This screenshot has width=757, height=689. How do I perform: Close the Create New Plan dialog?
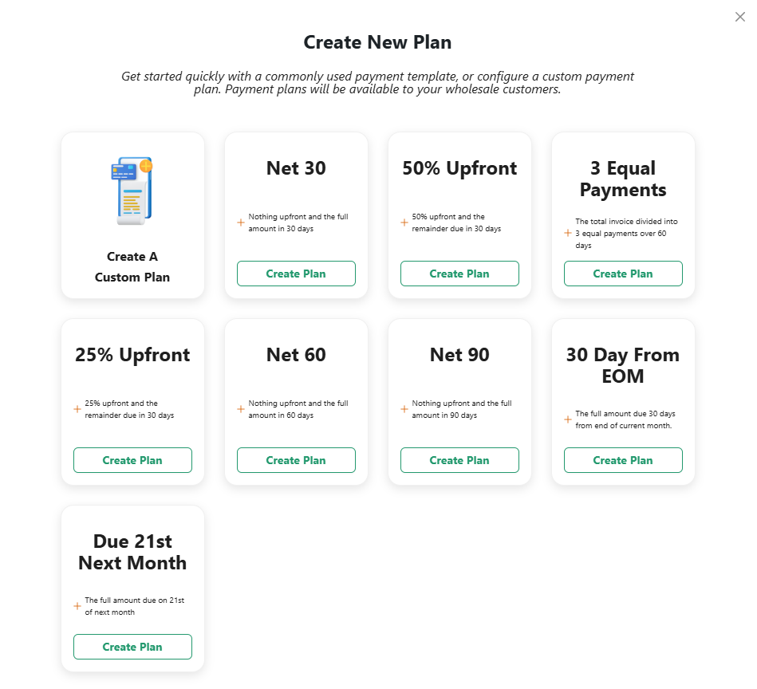tap(739, 17)
